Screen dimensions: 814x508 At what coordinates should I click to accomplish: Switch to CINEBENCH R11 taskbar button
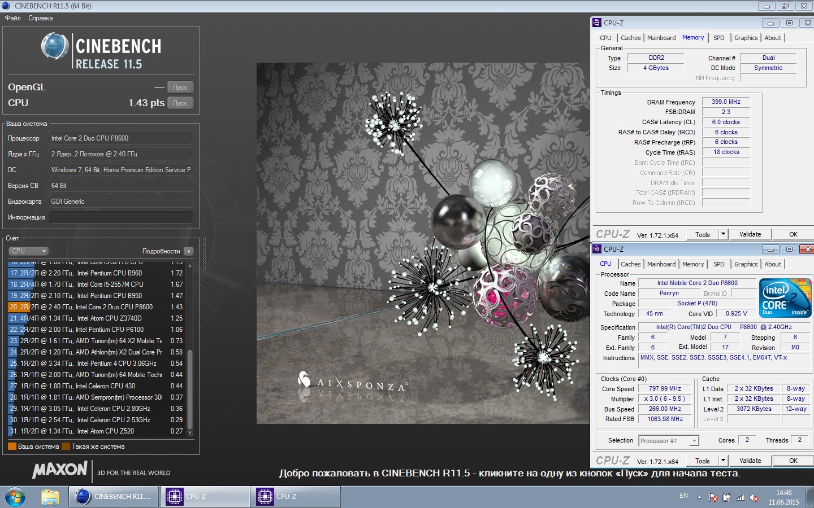(x=115, y=497)
